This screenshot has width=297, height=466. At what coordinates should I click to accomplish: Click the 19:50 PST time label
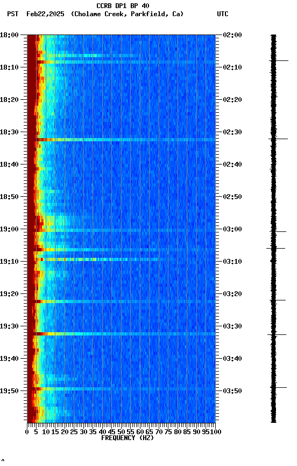[9, 391]
